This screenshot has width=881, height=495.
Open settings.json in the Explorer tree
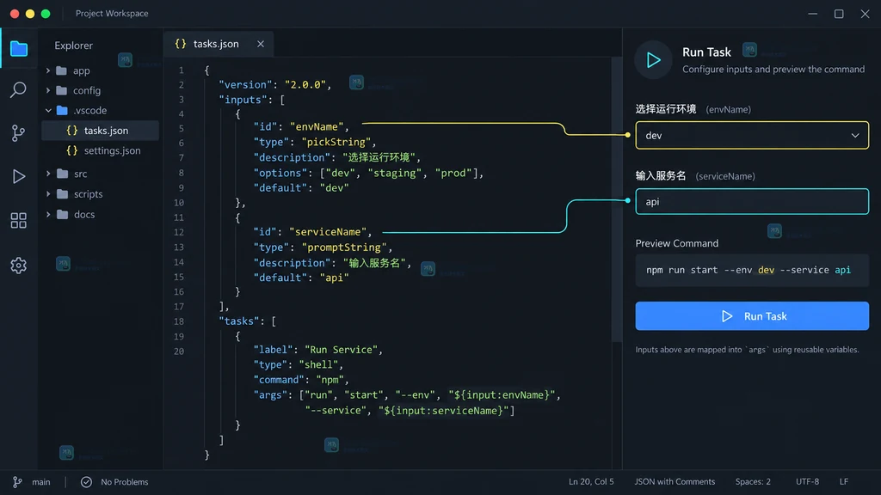pos(101,150)
